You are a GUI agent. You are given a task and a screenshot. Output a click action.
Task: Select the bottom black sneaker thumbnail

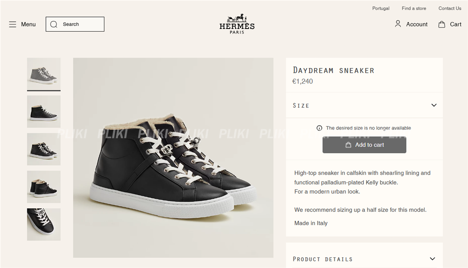[x=43, y=224]
